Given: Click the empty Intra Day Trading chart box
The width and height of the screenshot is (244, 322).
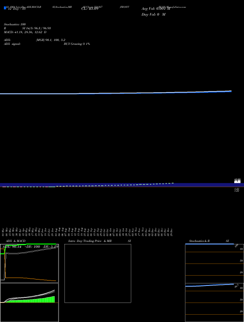Looking at the screenshot, I should click(98, 273).
